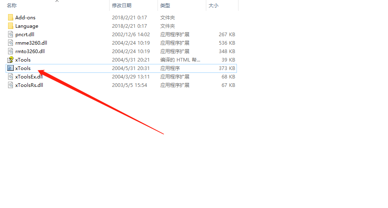
Task: Select the xToolsRs.dll file name
Action: point(29,85)
